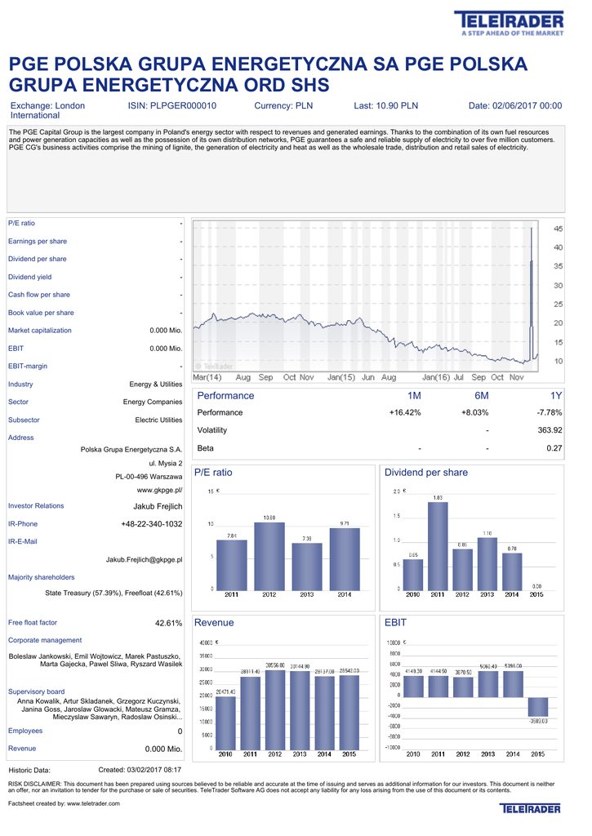The height and width of the screenshot is (836, 592).
Task: Click the 2012 bar in the P/E ratio chart
Action: (269, 555)
